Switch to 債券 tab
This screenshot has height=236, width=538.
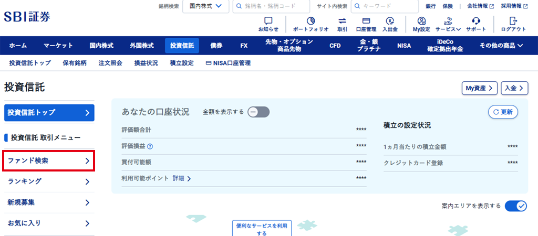(x=216, y=46)
